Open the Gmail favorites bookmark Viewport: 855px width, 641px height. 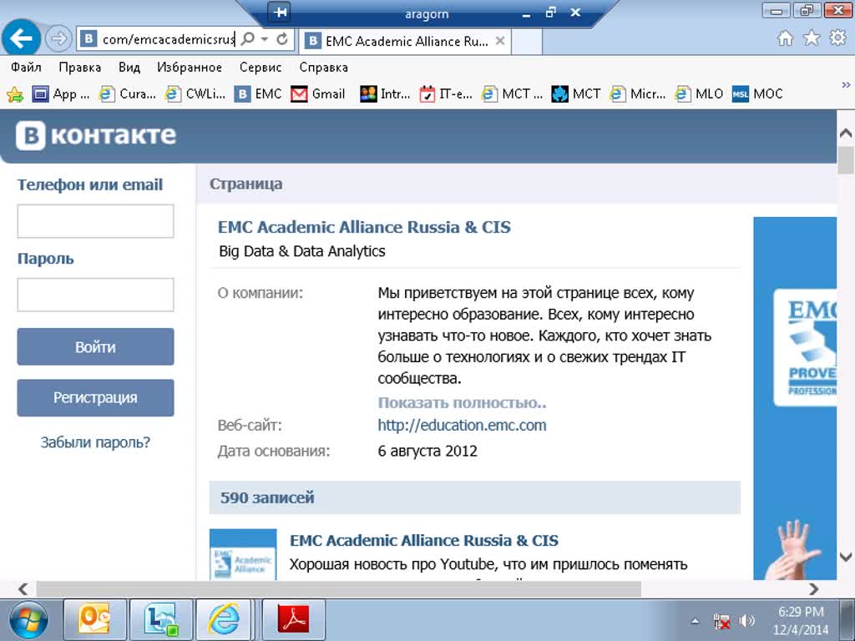coord(318,94)
